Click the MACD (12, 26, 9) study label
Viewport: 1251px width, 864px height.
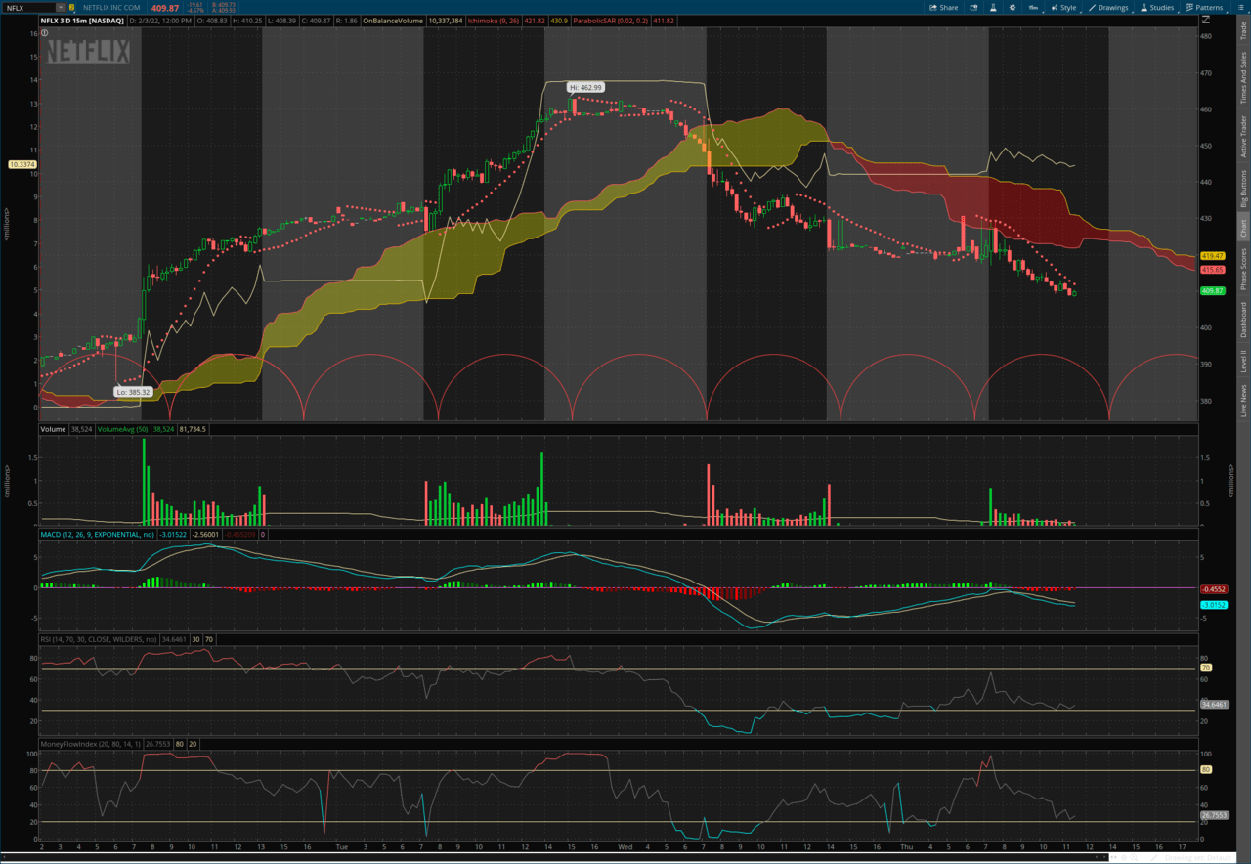coord(98,535)
